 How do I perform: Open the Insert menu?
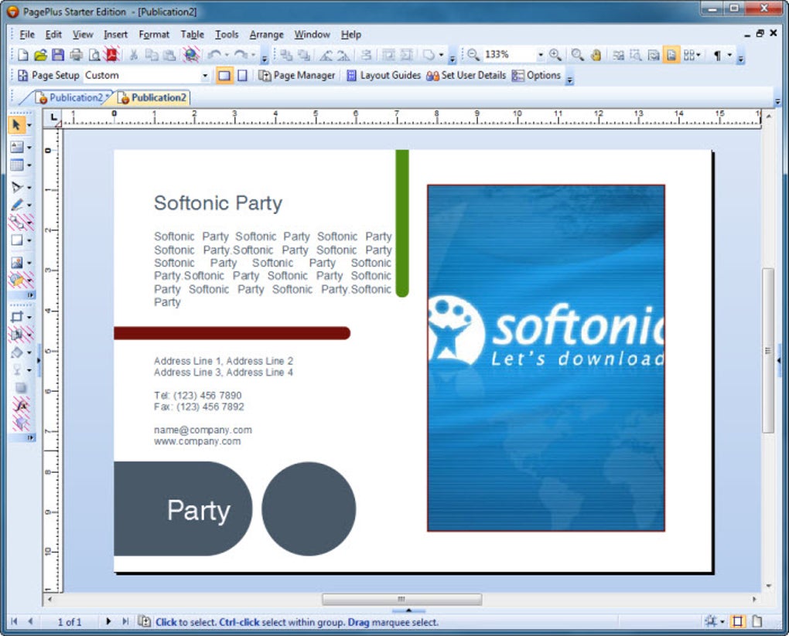pos(115,34)
